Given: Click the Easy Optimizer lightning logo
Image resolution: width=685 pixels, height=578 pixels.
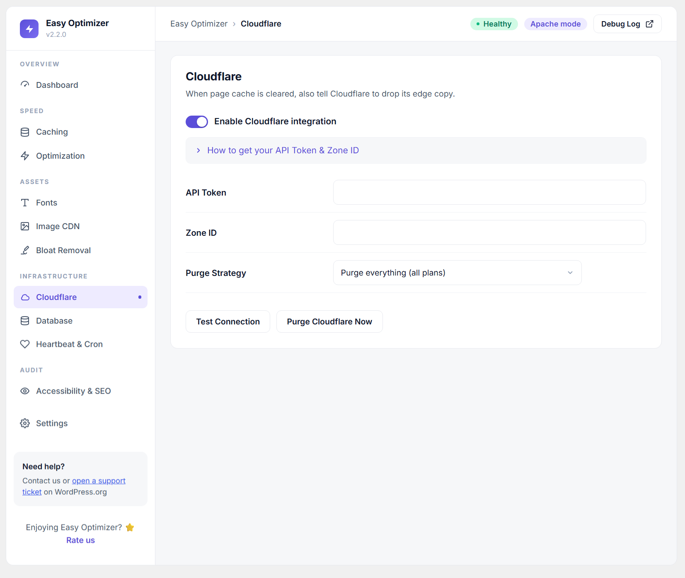Looking at the screenshot, I should tap(29, 29).
